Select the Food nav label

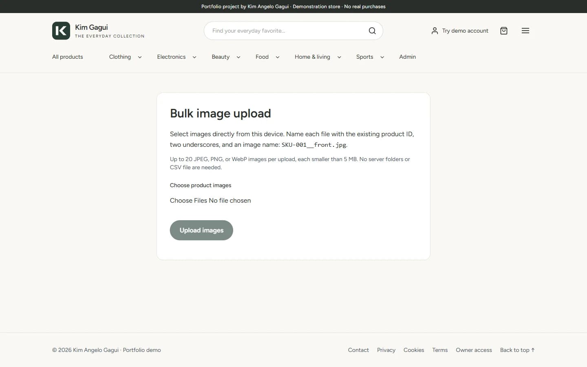pyautogui.click(x=262, y=57)
